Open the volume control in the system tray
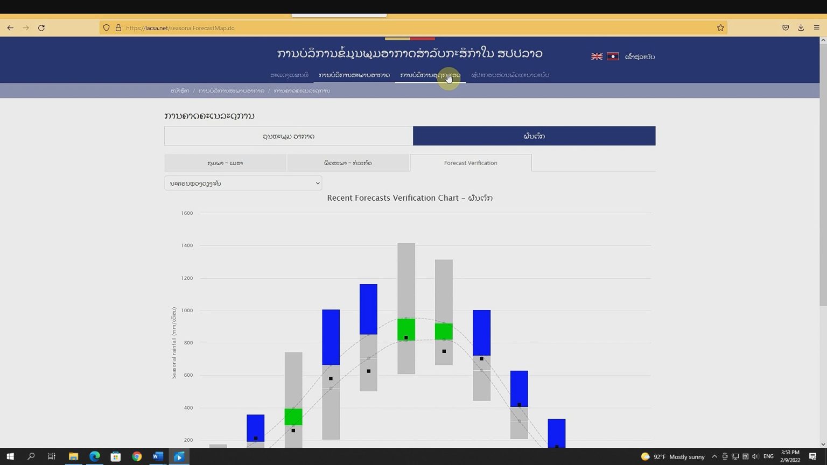The width and height of the screenshot is (827, 465). point(755,456)
